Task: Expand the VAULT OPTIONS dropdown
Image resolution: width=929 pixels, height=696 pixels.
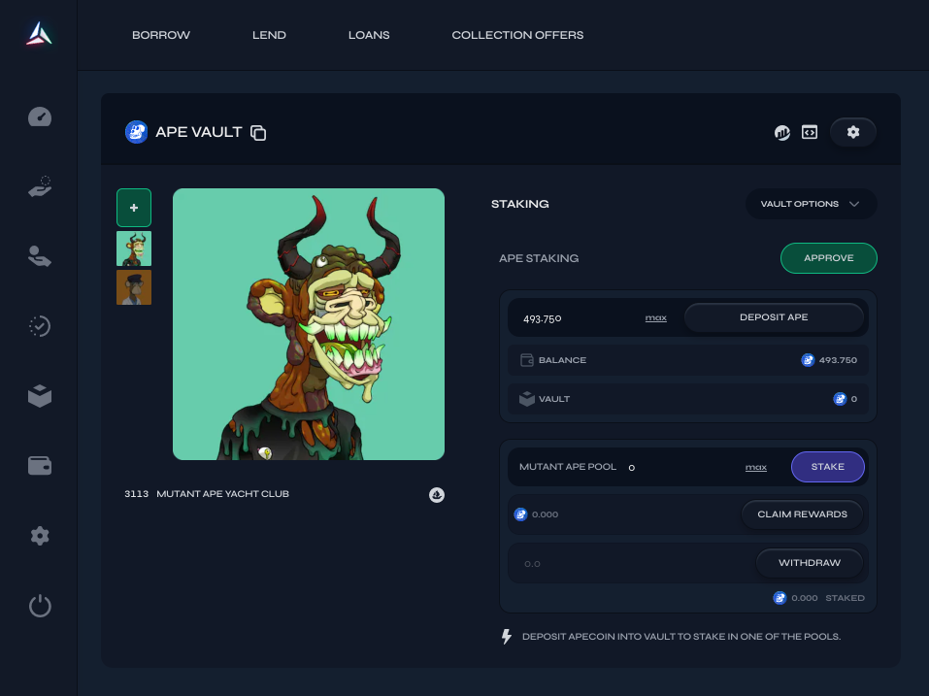Action: point(811,204)
